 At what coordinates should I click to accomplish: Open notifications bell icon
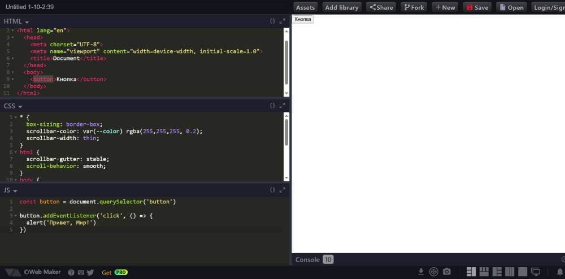(x=560, y=272)
